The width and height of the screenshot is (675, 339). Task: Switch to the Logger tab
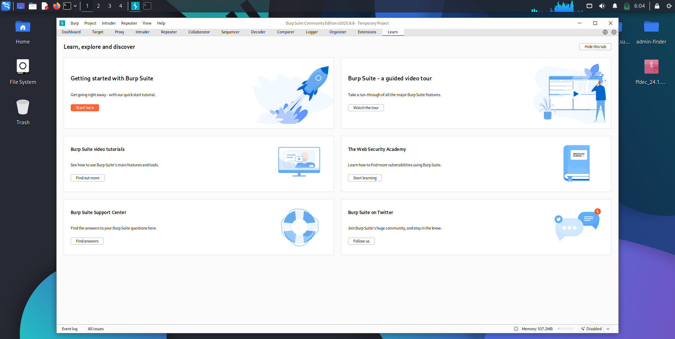(312, 32)
